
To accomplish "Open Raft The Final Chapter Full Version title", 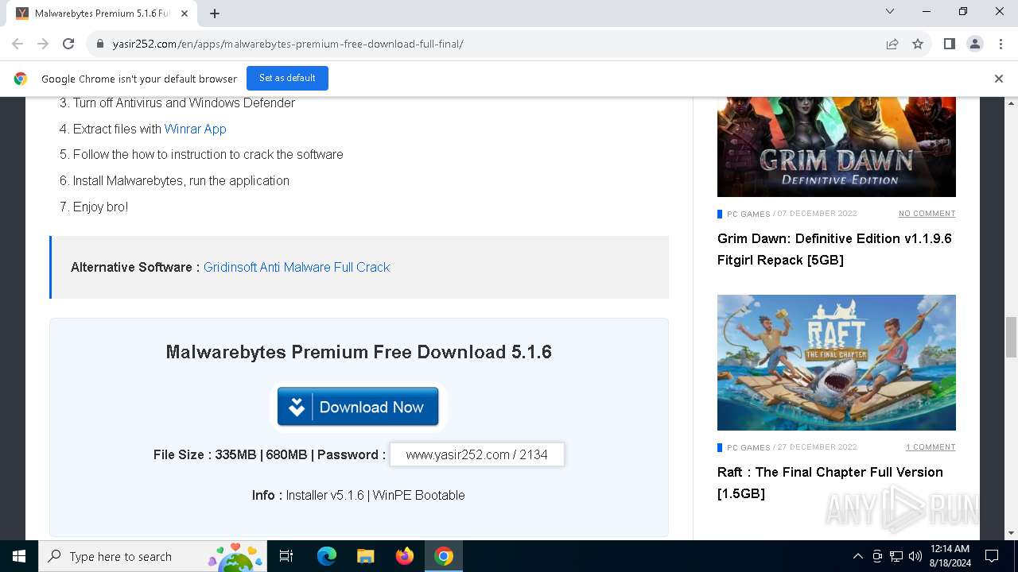I will 830,483.
